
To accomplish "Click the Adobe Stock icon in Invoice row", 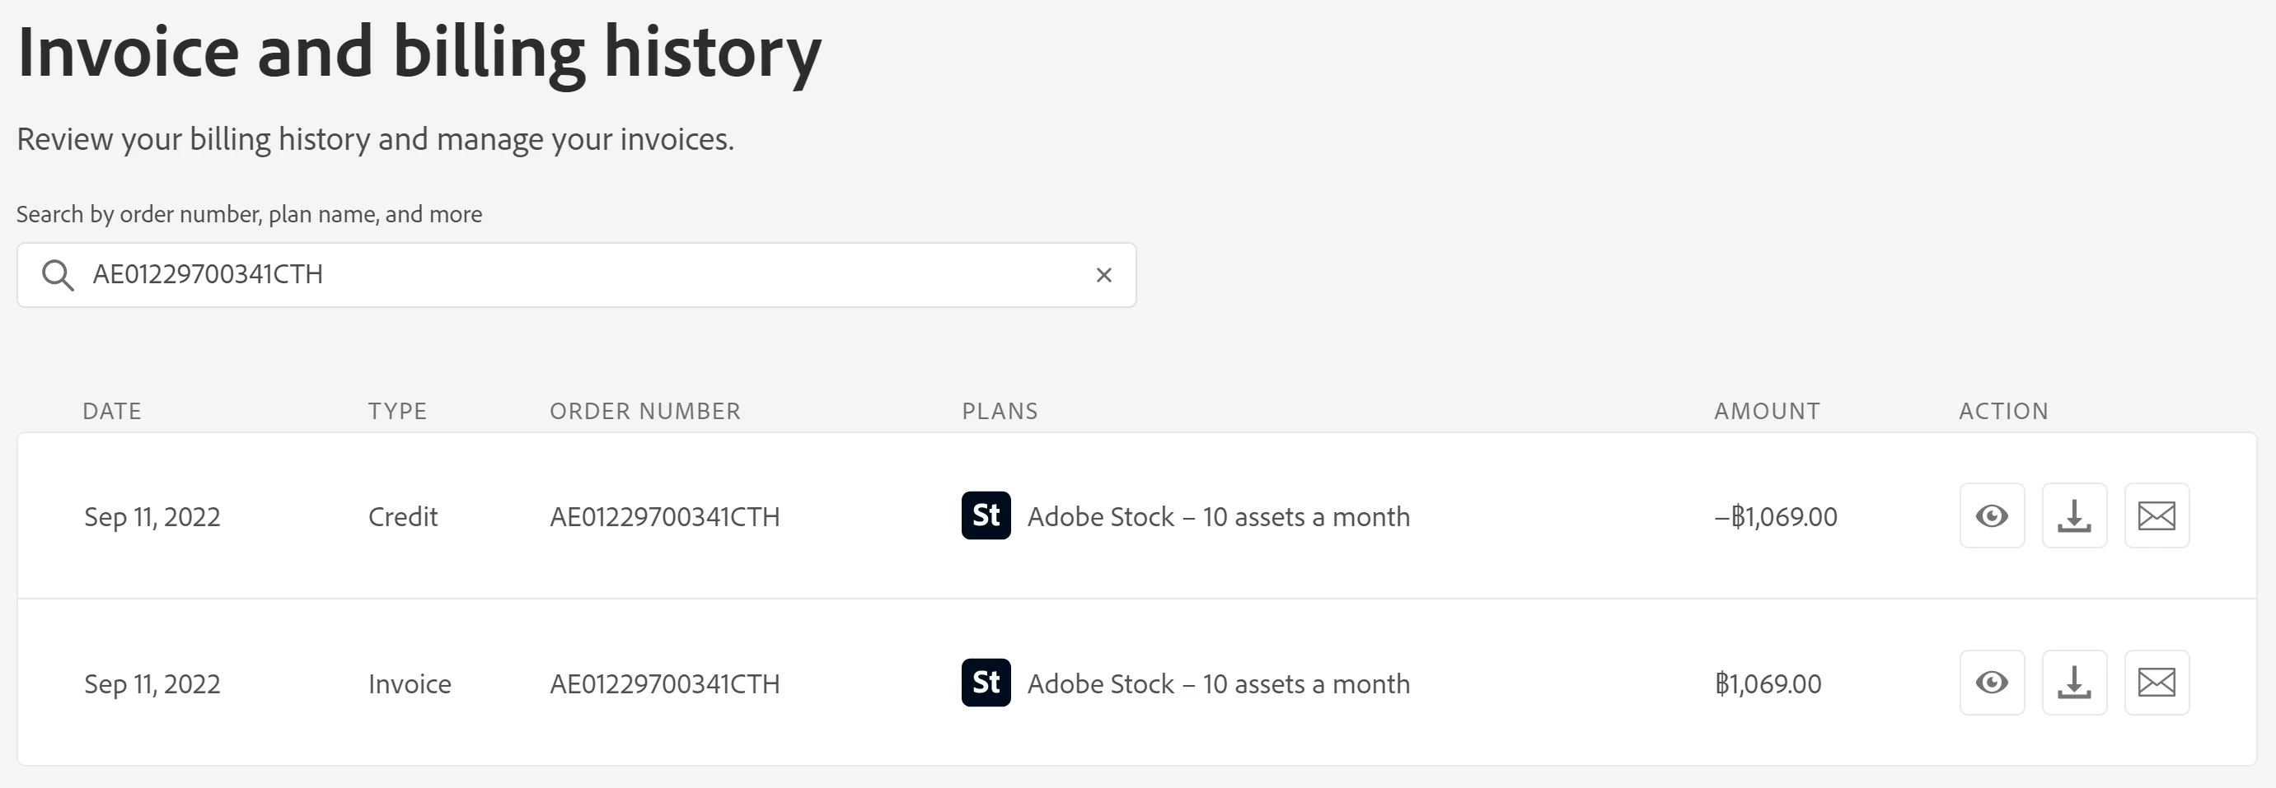I will [x=986, y=682].
